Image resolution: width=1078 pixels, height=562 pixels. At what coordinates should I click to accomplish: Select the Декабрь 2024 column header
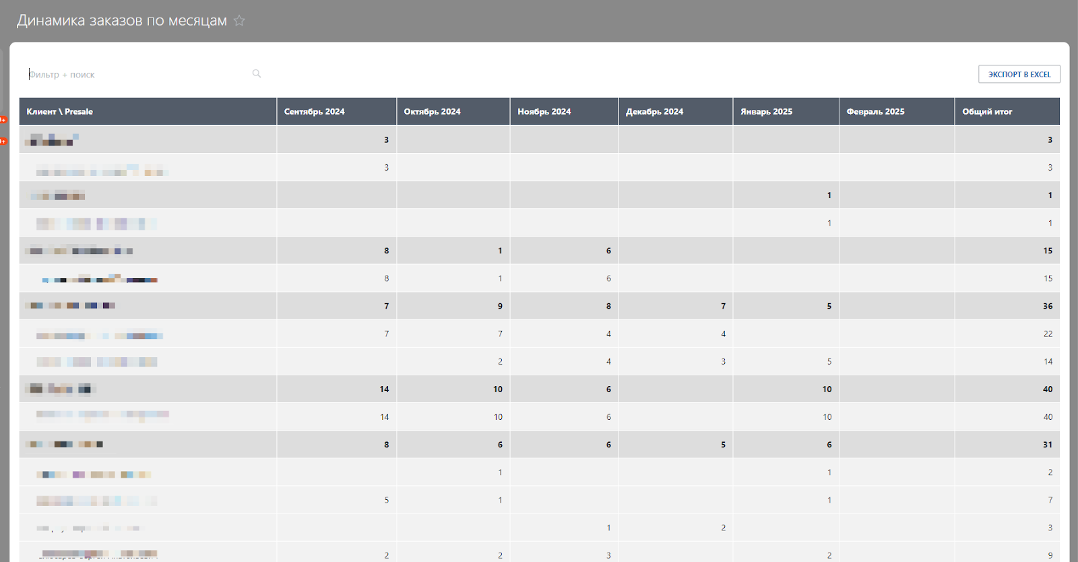click(654, 112)
